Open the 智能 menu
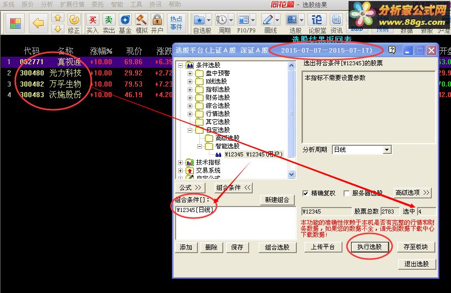 [117, 5]
